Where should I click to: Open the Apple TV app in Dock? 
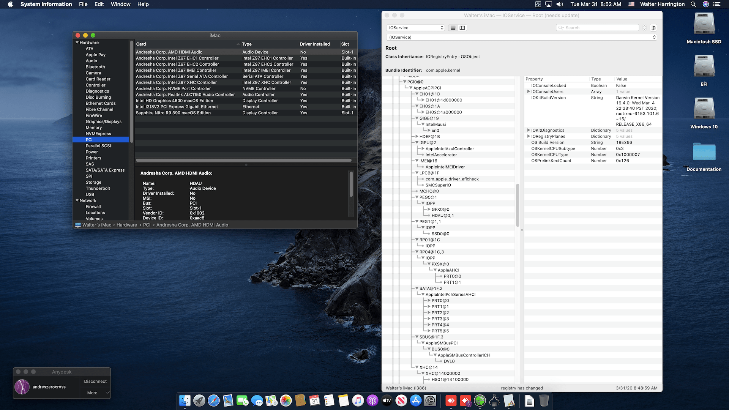click(387, 401)
